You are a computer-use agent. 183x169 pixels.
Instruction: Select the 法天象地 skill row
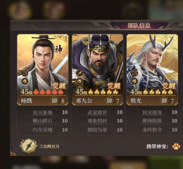coord(43,112)
